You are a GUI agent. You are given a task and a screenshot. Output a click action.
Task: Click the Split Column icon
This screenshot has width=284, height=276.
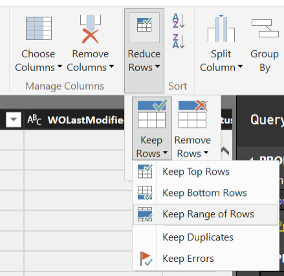[x=221, y=28]
